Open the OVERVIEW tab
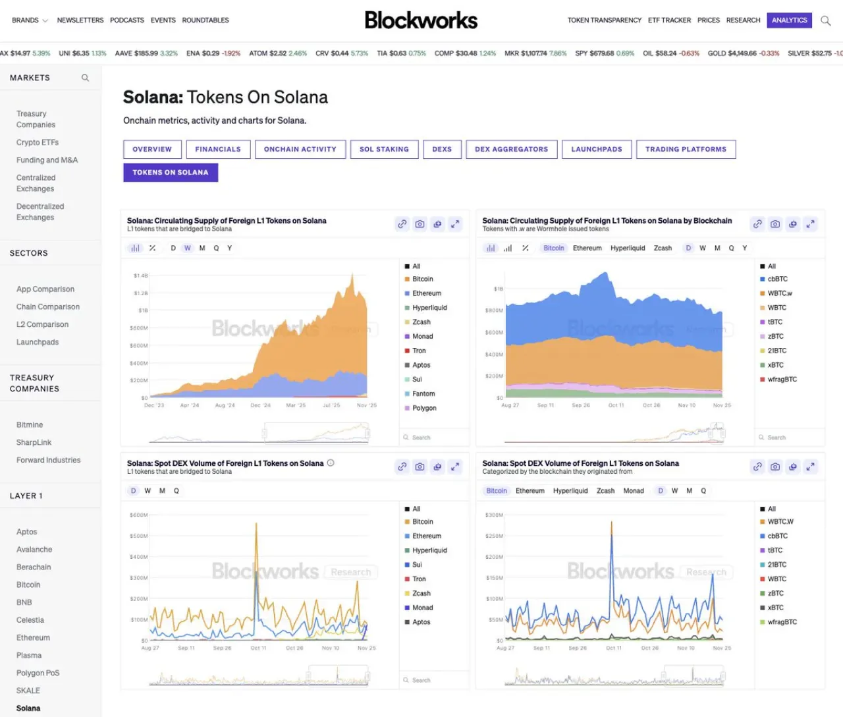Image resolution: width=843 pixels, height=717 pixels. click(152, 150)
